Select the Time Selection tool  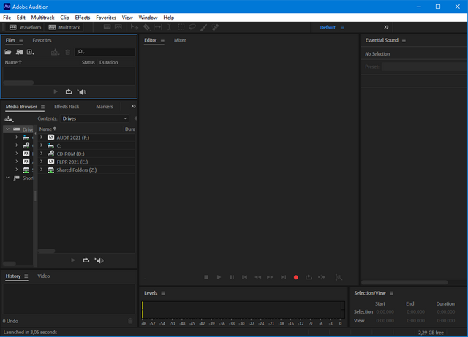(169, 27)
